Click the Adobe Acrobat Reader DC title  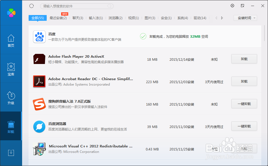[91, 79]
